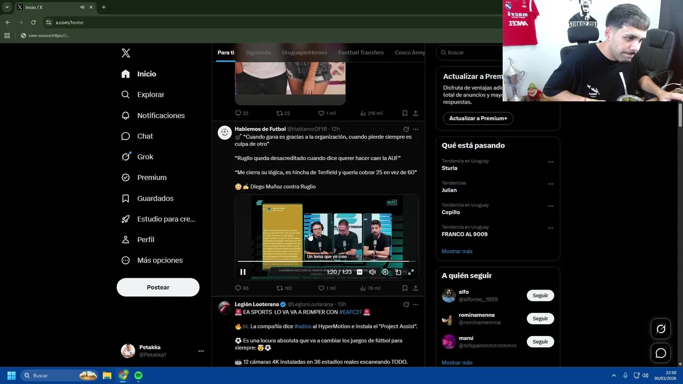Repost the post with 182 reposts
Viewport: 683px width, 384px height.
284,288
